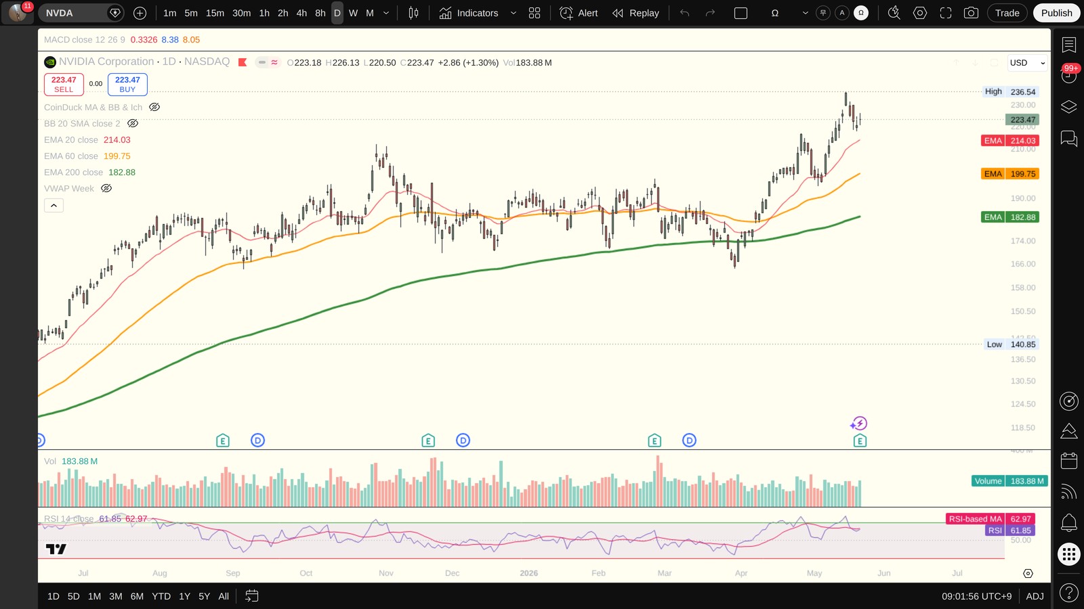Click the Publish button
Screen dimensions: 1084x609
[x=1056, y=13]
